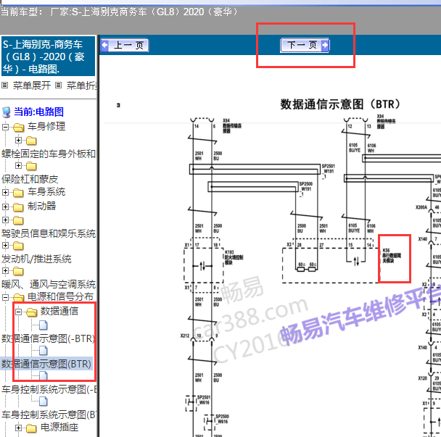Click the 车身修理 folder icon
Image resolution: width=441 pixels, height=437 pixels.
pyautogui.click(x=18, y=128)
